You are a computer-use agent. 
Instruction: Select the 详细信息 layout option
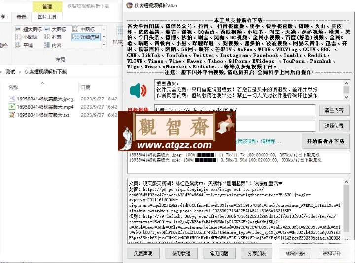pyautogui.click(x=86, y=37)
